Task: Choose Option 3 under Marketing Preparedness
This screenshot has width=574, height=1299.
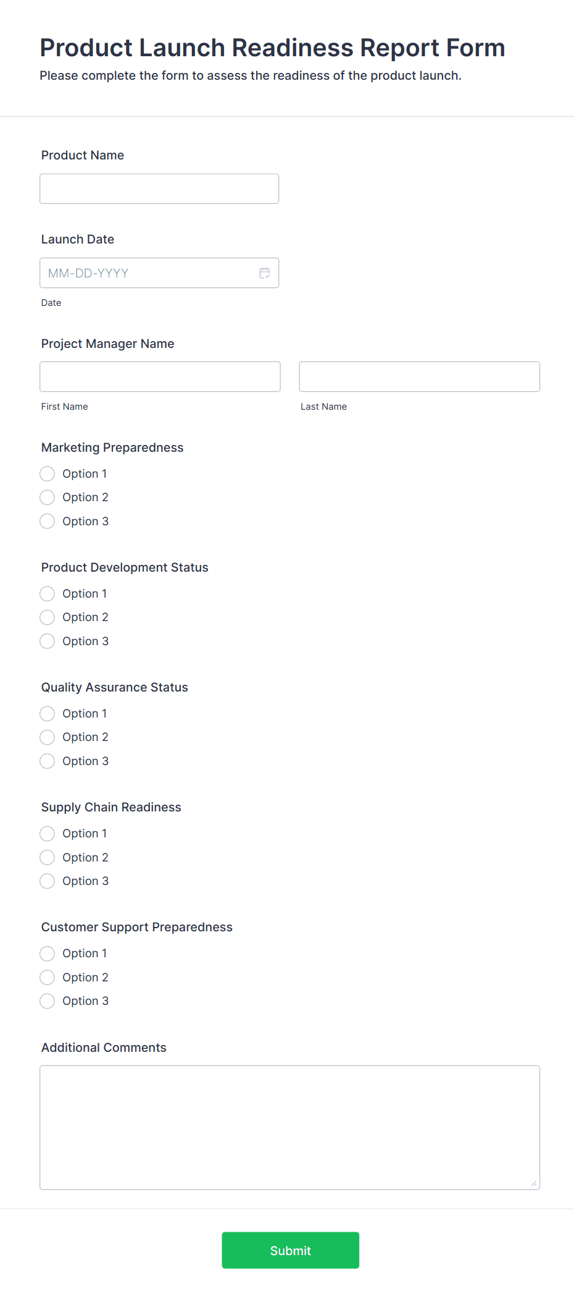Action: coord(48,522)
